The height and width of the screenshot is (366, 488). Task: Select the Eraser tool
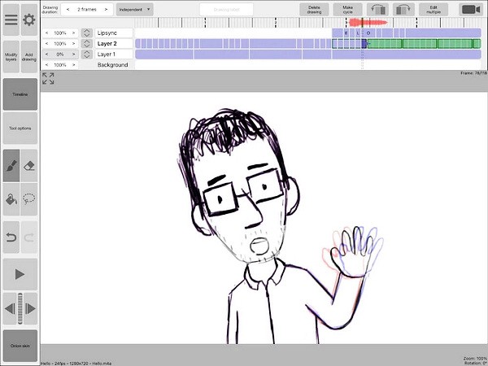[x=29, y=164]
